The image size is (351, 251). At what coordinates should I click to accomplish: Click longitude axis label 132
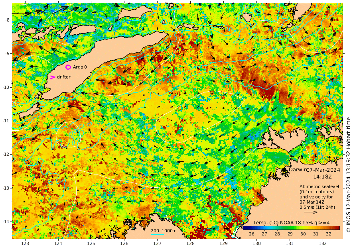pos(323,243)
